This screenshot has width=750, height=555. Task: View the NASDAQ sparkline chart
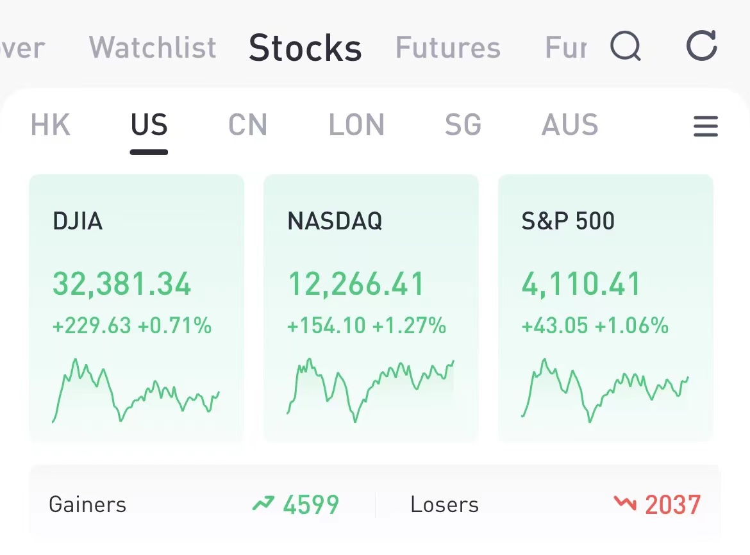371,390
